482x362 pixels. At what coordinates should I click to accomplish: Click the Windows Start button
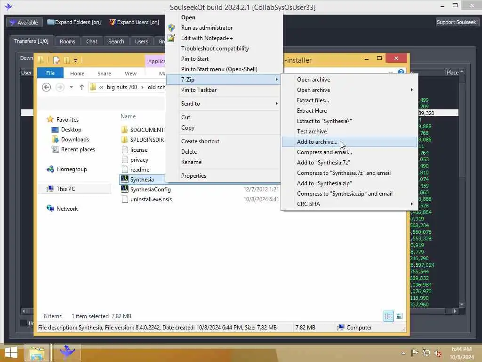11,353
